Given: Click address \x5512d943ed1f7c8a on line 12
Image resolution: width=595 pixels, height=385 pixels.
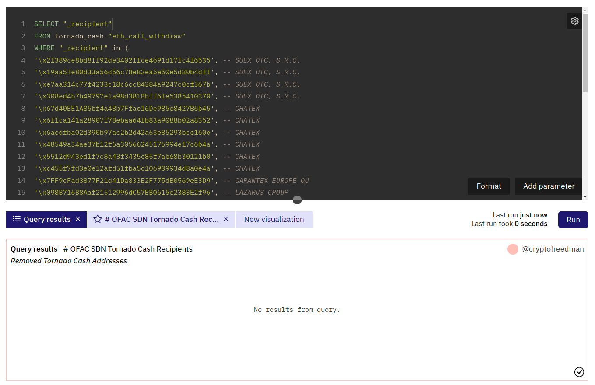Looking at the screenshot, I should coord(124,157).
